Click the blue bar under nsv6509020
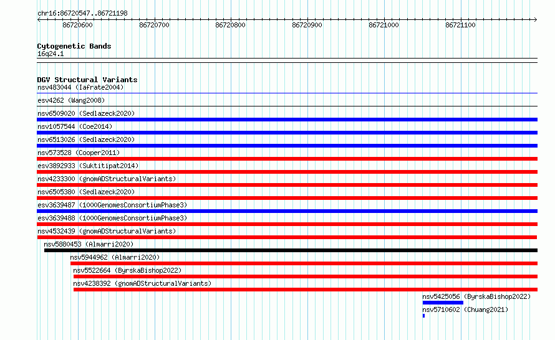Viewport: 555px width, 340px height. pyautogui.click(x=287, y=120)
